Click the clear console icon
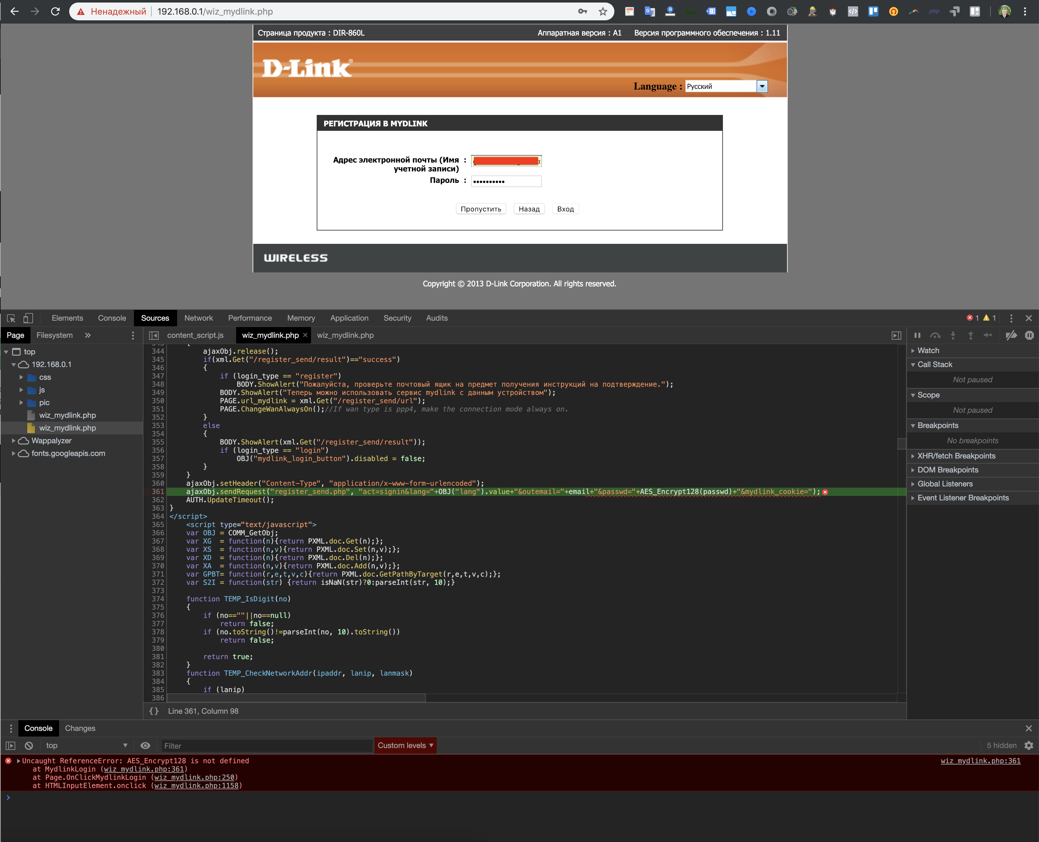 tap(29, 745)
